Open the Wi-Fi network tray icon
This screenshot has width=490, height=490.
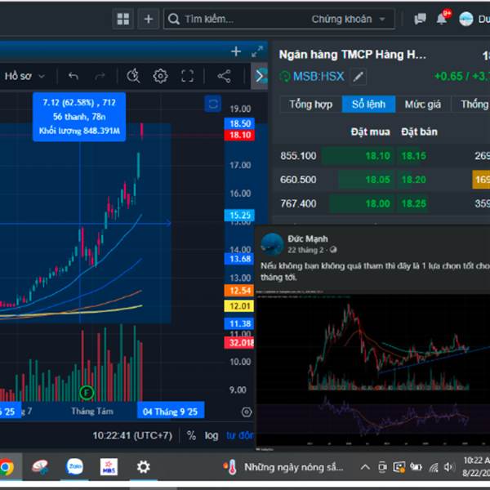[x=434, y=467]
